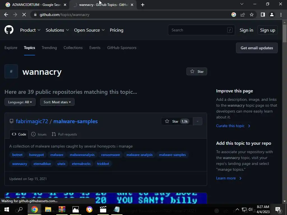Click Curate this topic link

click(233, 126)
